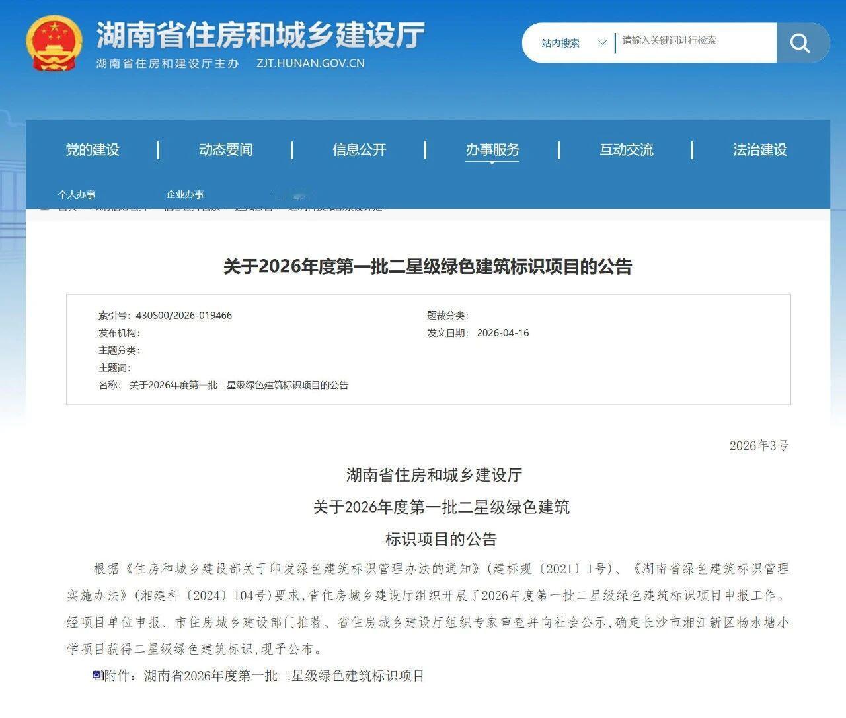Open the 信息公开 menu

359,150
